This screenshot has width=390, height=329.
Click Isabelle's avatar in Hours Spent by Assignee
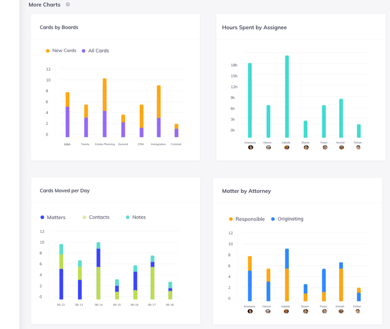pos(287,147)
